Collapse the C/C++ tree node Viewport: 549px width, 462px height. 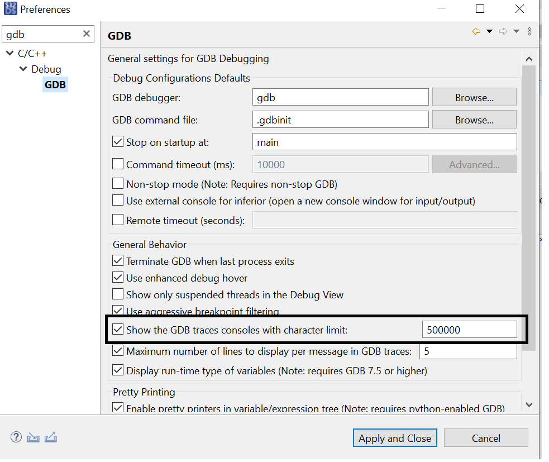(x=10, y=53)
